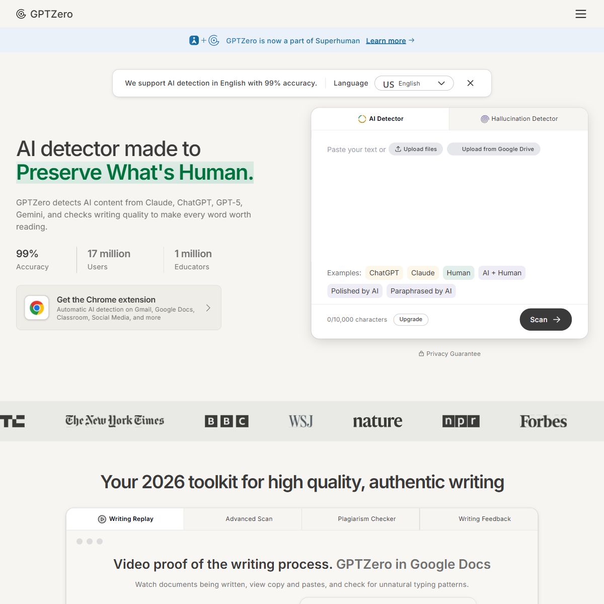The width and height of the screenshot is (604, 604).
Task: Switch to the AI Detector tab
Action: tap(381, 119)
